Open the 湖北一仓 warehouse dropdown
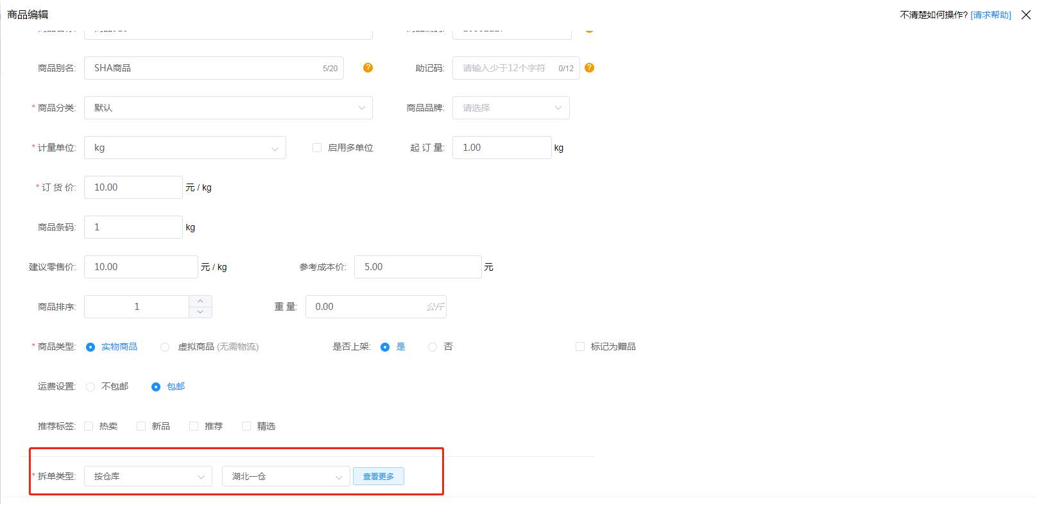Image resolution: width=1037 pixels, height=505 pixels. coord(286,476)
